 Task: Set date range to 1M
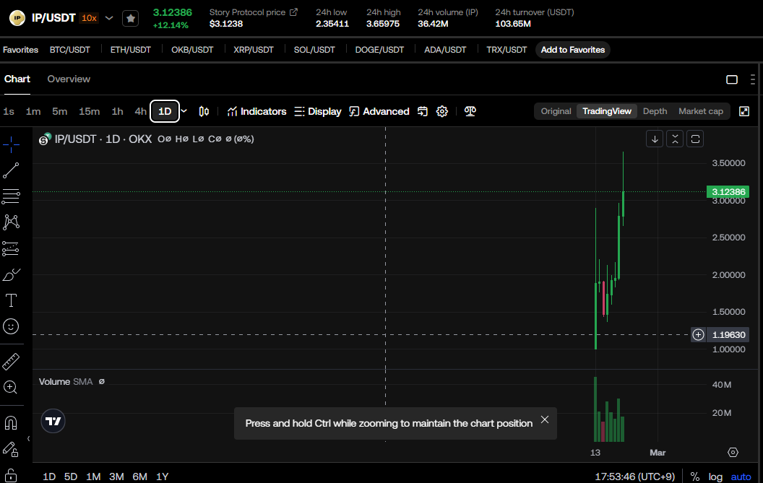93,477
